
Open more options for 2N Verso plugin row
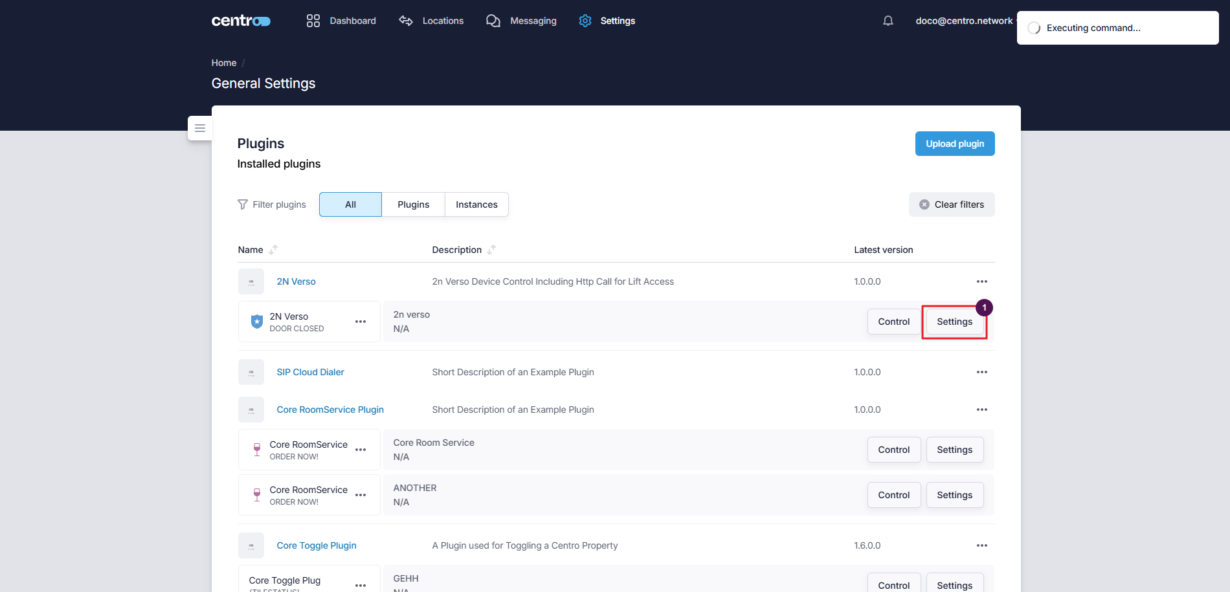click(x=982, y=281)
